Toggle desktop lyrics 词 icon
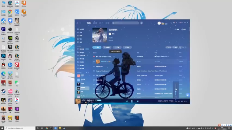232x130 pixels. tap(182, 101)
